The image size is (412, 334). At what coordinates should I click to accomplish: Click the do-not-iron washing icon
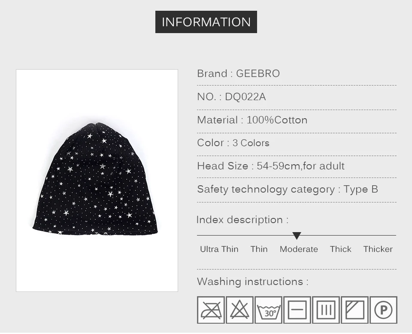point(211,310)
